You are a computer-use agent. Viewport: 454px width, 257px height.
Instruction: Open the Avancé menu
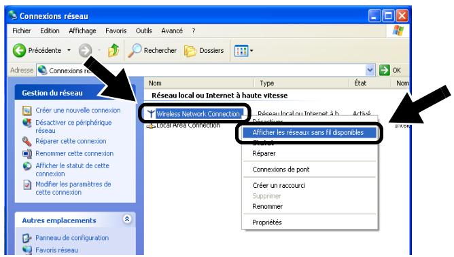point(172,31)
